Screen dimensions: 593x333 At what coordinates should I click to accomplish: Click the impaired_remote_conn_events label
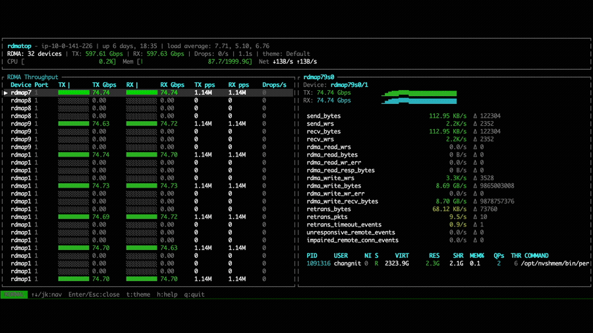point(353,240)
